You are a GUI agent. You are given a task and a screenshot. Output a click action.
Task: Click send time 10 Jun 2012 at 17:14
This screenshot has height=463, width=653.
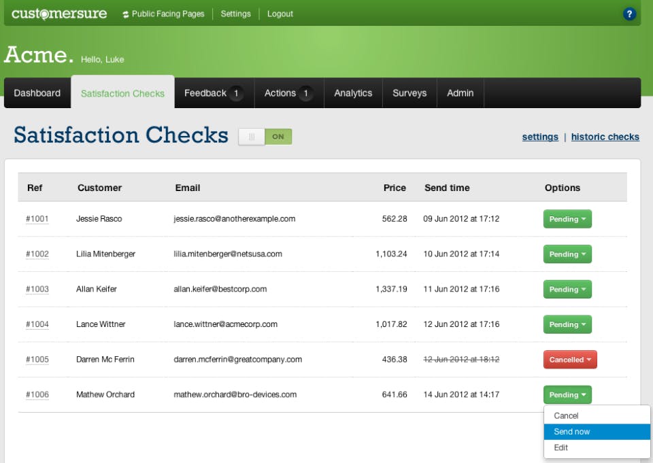[461, 254]
